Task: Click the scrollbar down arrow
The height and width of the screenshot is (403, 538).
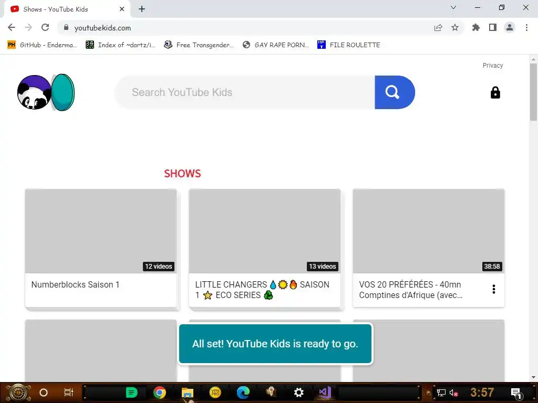Action: click(x=533, y=377)
